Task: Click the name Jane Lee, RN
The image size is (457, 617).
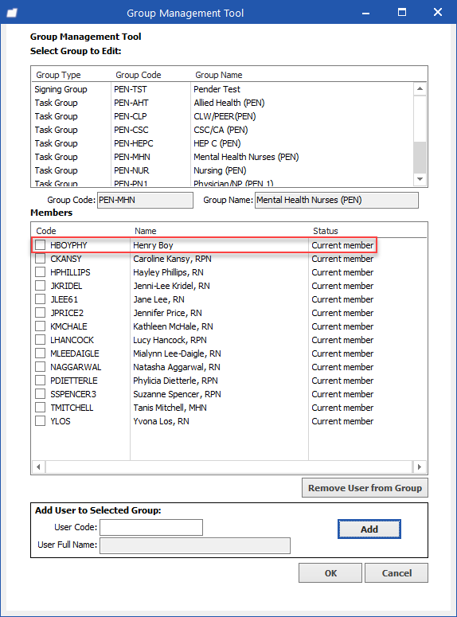Action: pyautogui.click(x=158, y=299)
